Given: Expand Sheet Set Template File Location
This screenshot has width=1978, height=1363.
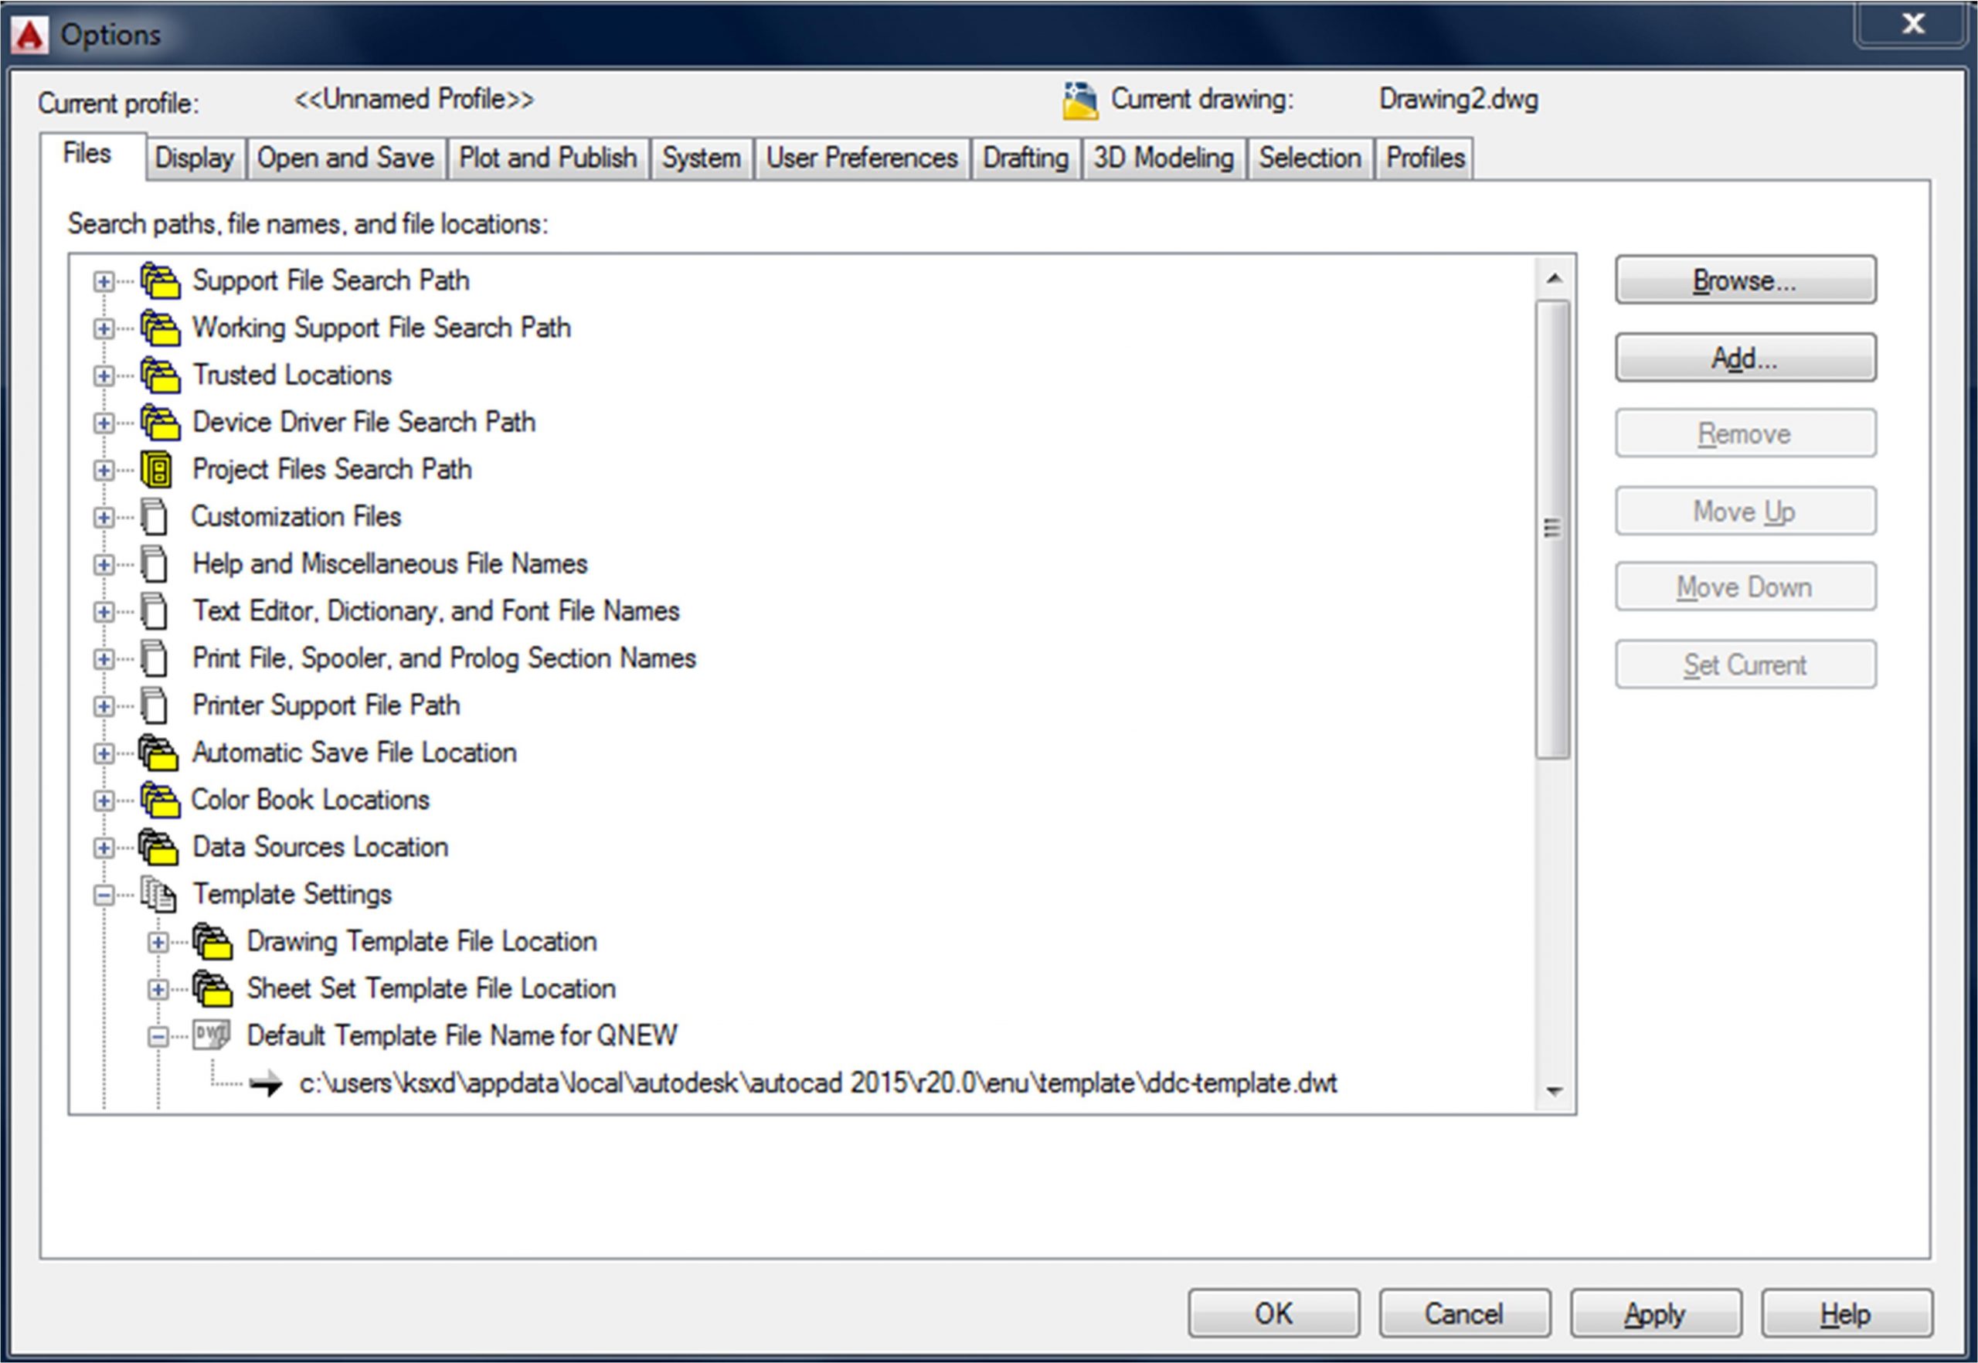Looking at the screenshot, I should point(158,990).
